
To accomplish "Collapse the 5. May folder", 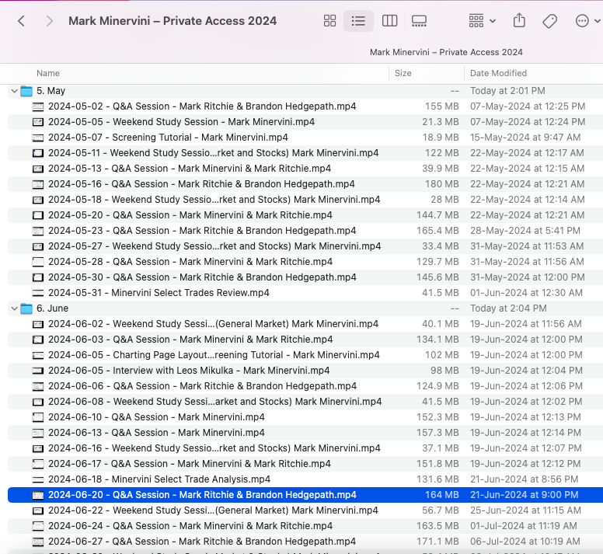I will [15, 91].
